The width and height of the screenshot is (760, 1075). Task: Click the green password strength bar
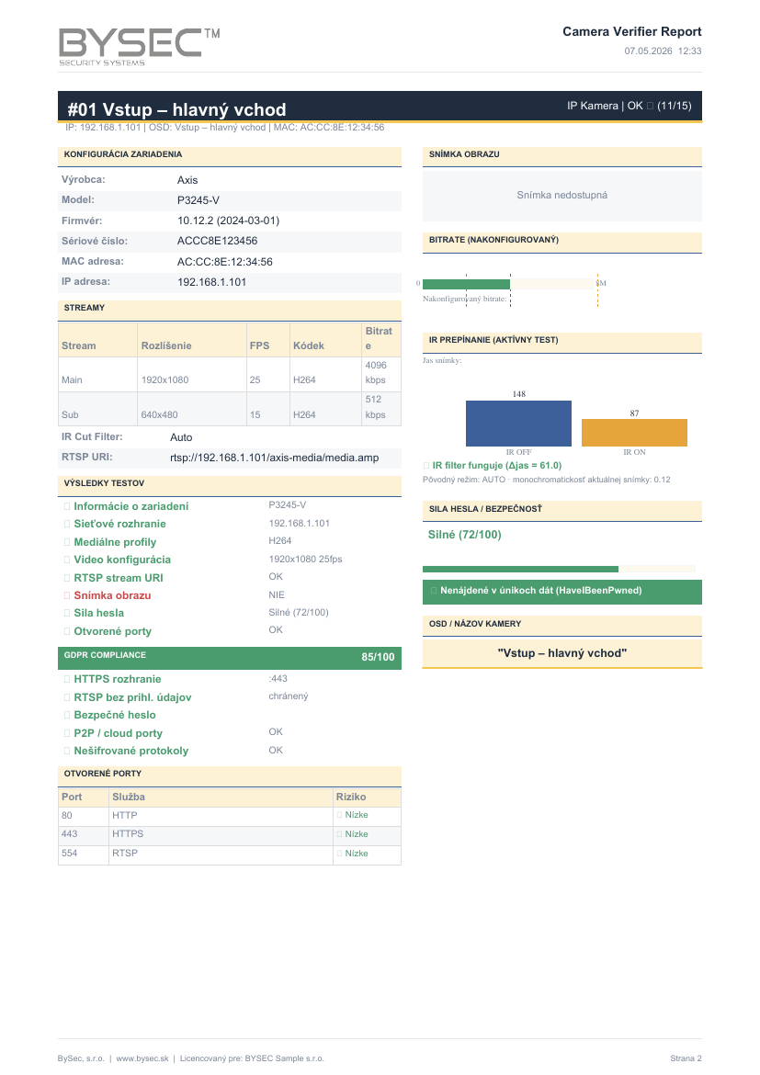521,569
